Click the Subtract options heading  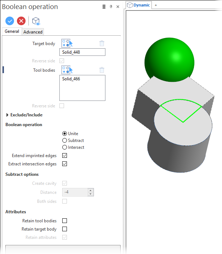(x=22, y=174)
